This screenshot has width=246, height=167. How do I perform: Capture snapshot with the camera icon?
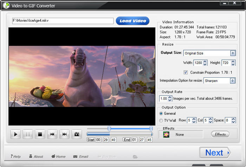point(77,134)
